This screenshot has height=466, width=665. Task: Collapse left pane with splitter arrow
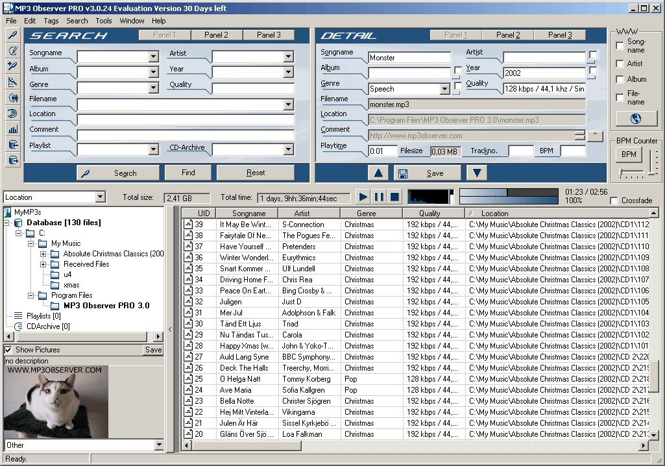click(170, 329)
